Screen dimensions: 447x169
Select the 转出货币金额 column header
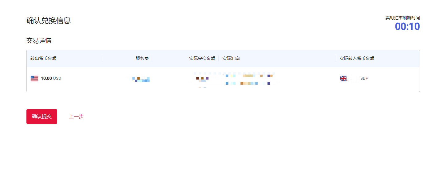43,58
